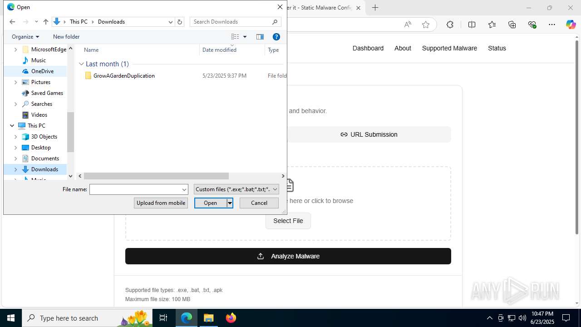The image size is (581, 327).
Task: Open About page in site menu
Action: [403, 48]
